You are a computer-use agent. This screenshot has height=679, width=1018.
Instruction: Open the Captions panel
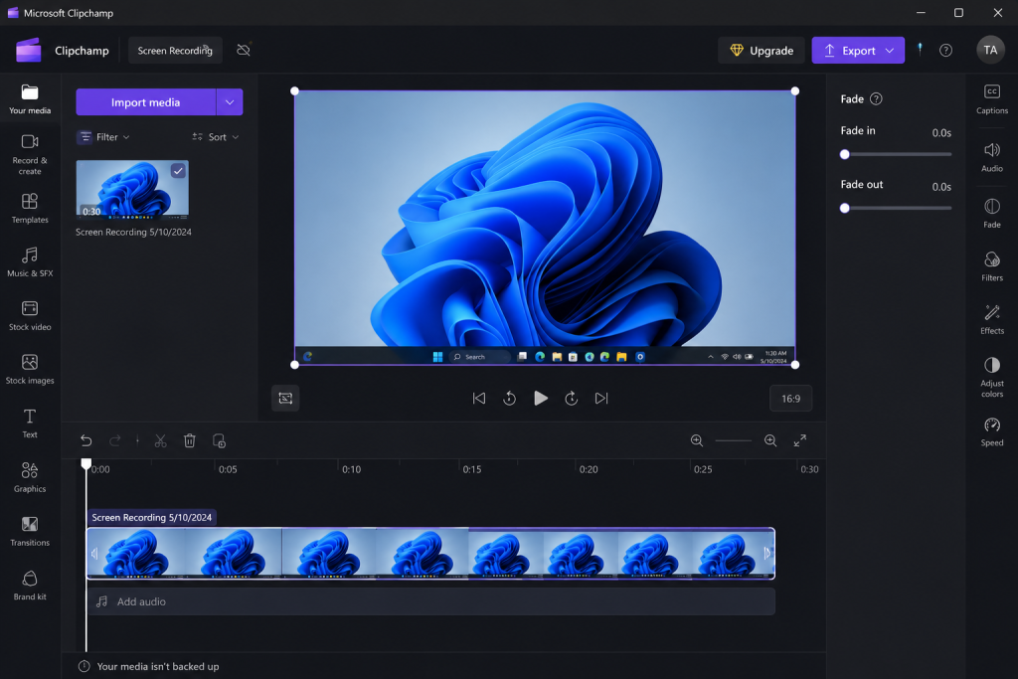992,99
